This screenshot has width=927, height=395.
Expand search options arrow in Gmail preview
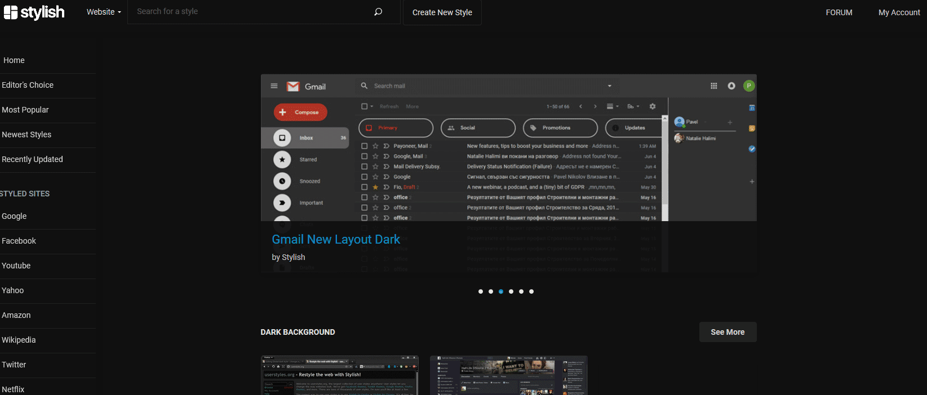tap(609, 86)
